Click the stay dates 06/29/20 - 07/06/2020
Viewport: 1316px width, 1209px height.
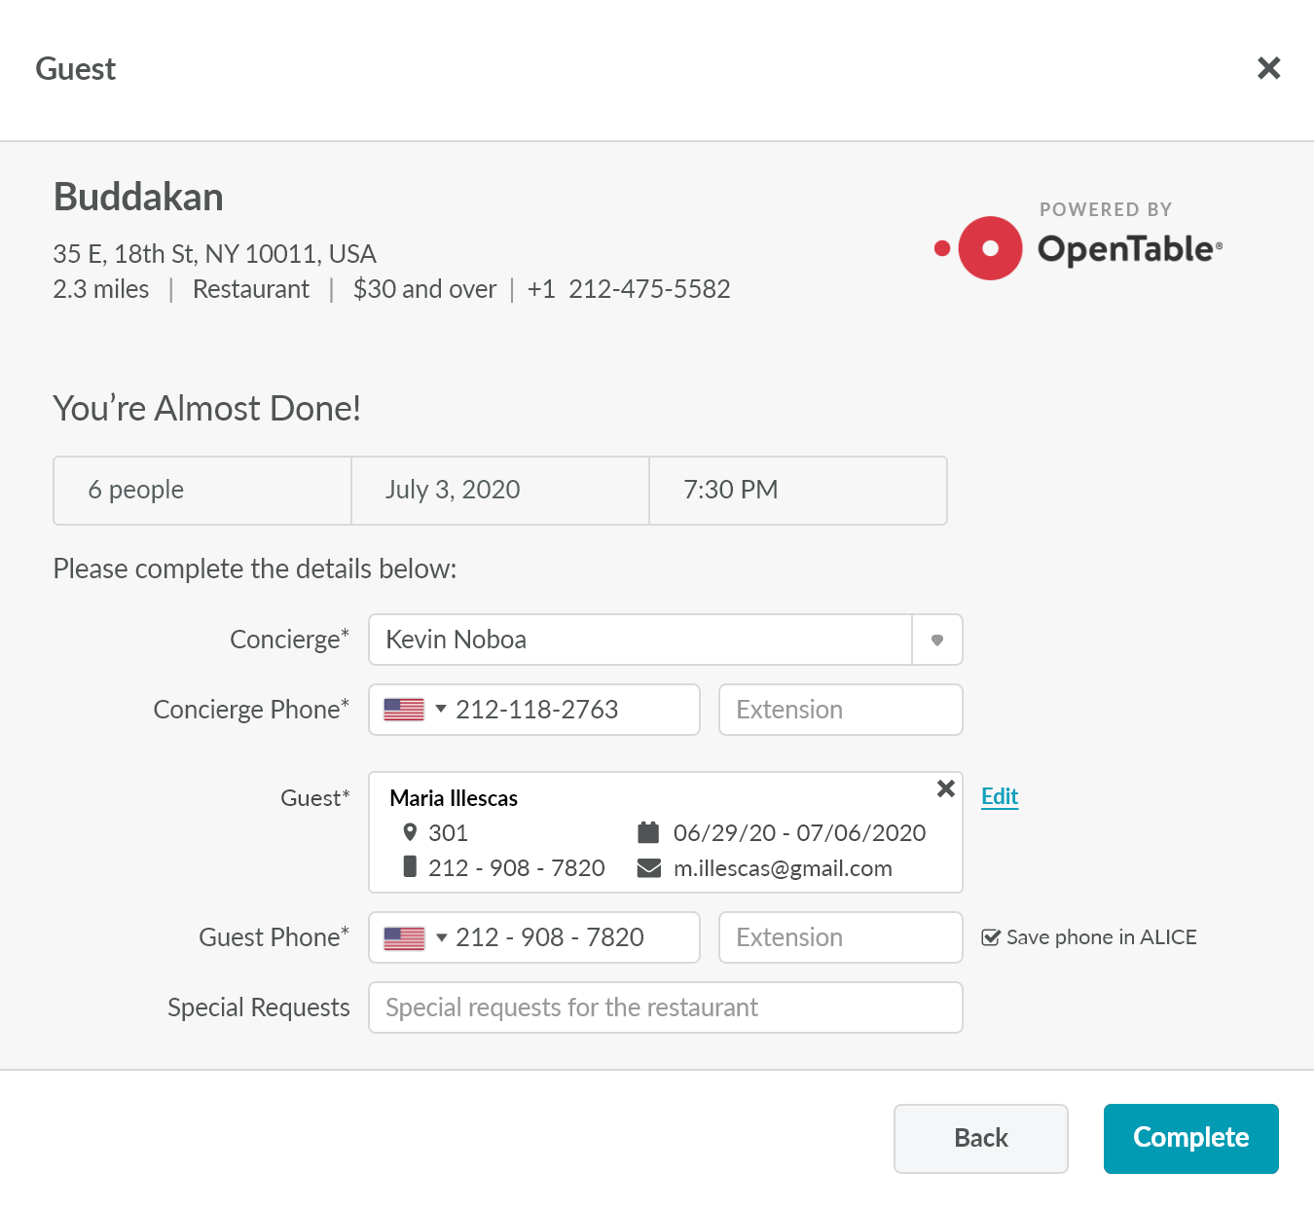[800, 833]
